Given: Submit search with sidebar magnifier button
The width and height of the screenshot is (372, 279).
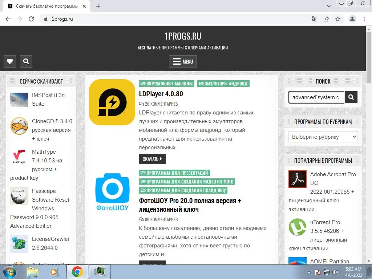Looking at the screenshot, I should (x=351, y=97).
